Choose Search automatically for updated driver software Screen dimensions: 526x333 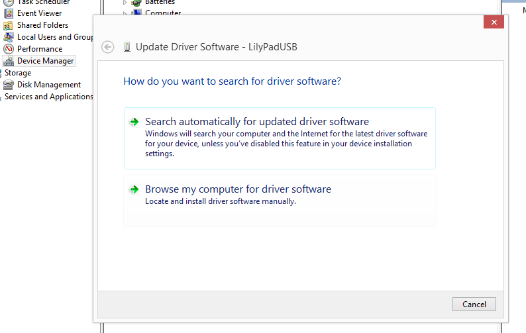[280, 138]
